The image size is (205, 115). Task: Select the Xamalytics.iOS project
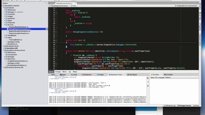[x=12, y=48]
